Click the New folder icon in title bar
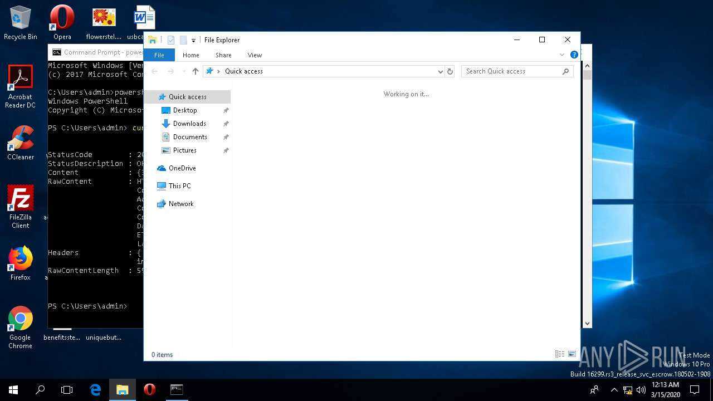Viewport: 713px width, 401px height. point(183,40)
